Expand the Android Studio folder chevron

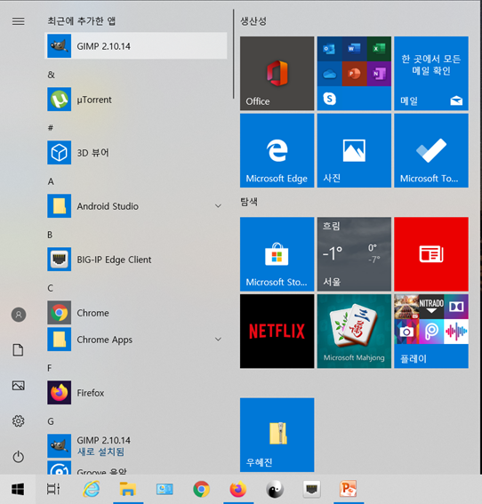(218, 205)
